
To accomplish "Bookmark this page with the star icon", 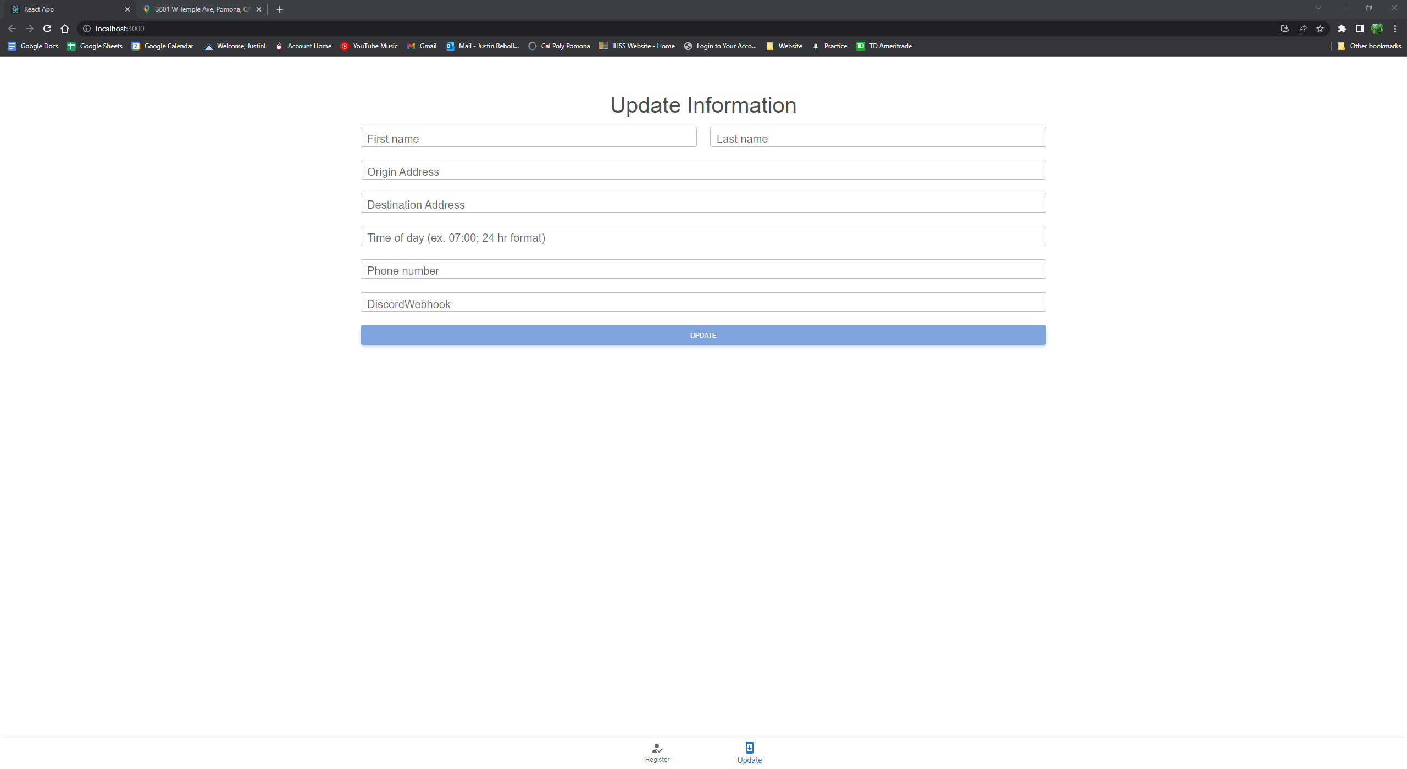I will click(x=1320, y=29).
